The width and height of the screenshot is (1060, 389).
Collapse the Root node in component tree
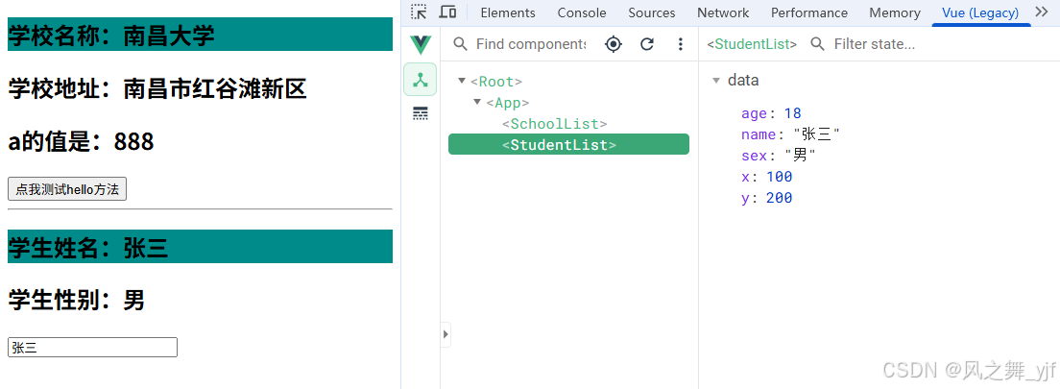[x=462, y=82]
